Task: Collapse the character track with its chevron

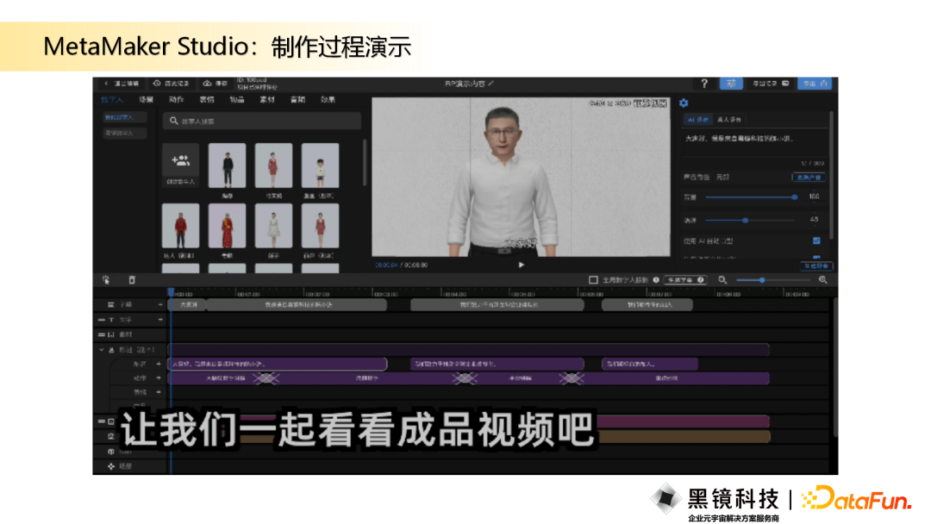Action: click(102, 350)
